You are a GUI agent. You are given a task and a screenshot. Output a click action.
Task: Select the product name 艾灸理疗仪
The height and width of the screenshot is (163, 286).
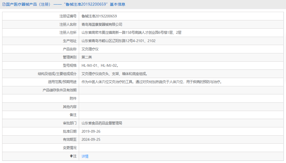pyautogui.click(x=89, y=49)
